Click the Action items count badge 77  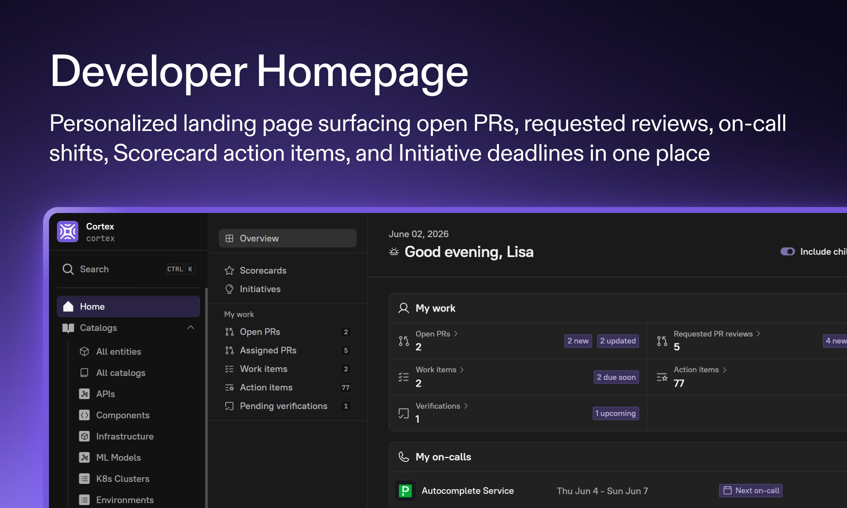(346, 388)
